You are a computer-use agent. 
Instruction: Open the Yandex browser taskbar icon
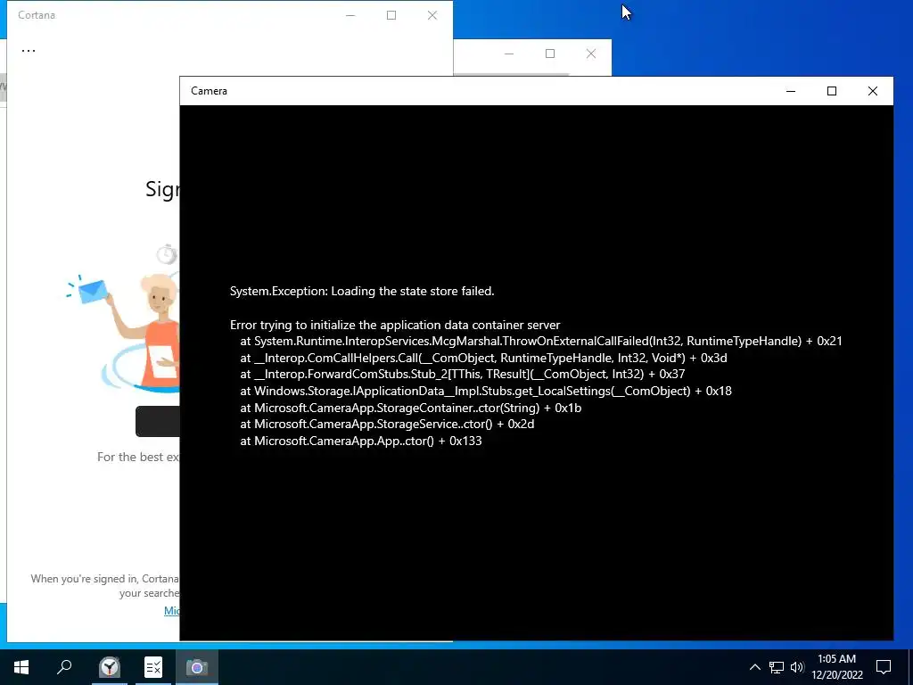point(110,667)
